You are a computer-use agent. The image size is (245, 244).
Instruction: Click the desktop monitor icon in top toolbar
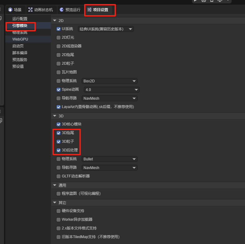click(x=220, y=1)
